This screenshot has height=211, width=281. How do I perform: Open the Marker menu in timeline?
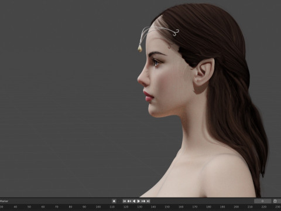tap(4, 201)
